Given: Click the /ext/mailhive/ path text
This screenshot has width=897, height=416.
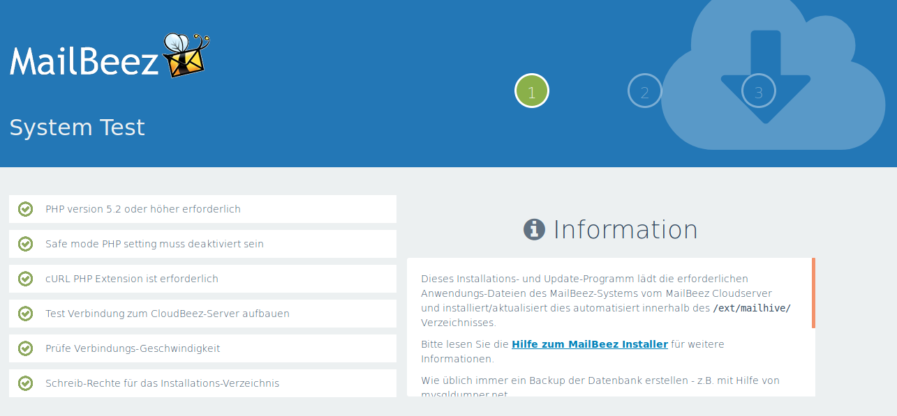Looking at the screenshot, I should (751, 308).
